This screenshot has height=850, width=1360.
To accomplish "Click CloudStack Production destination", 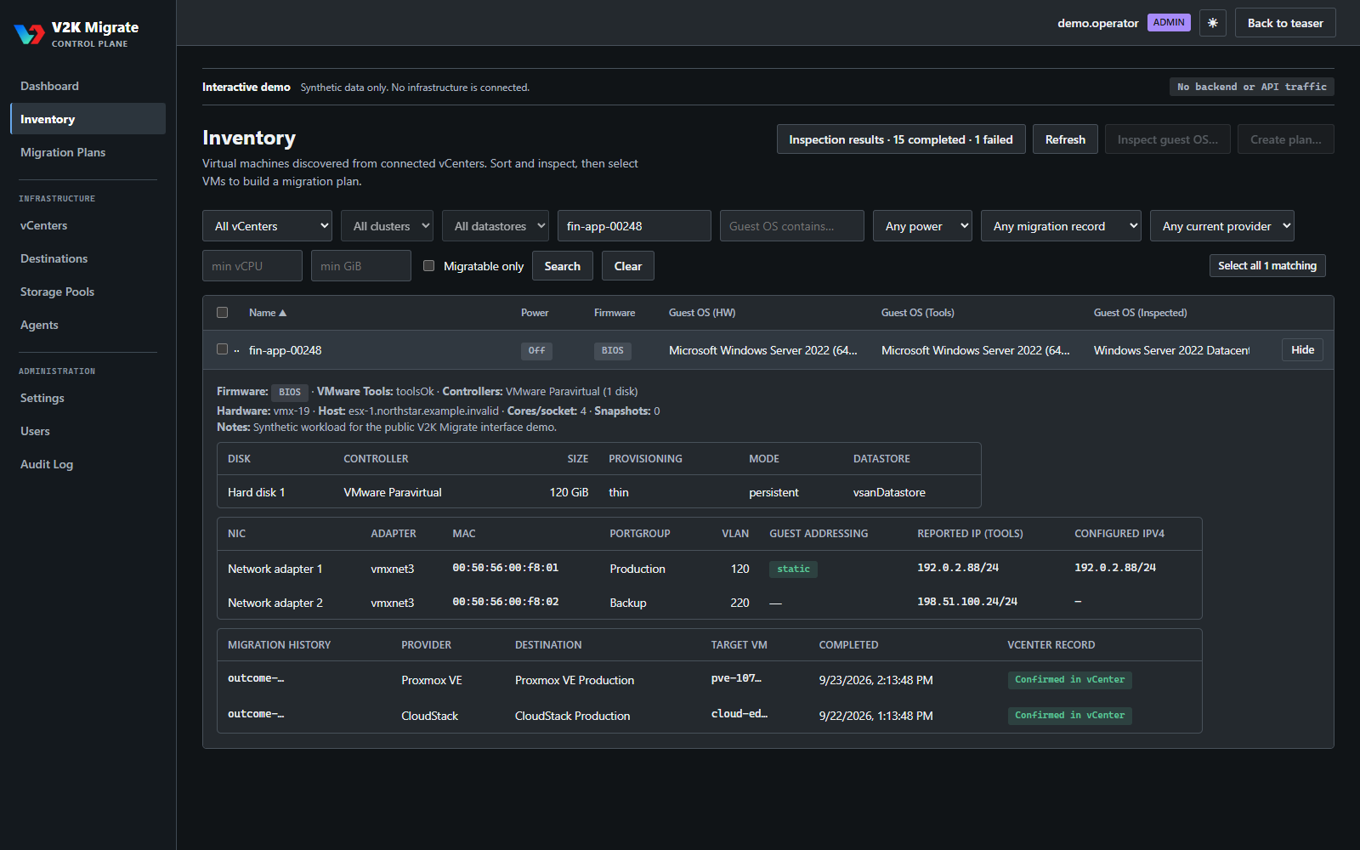I will click(x=572, y=716).
